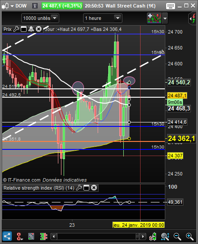This screenshot has height=244, width=198.
Task: Open Prix panel wrench settings
Action: click(16, 29)
